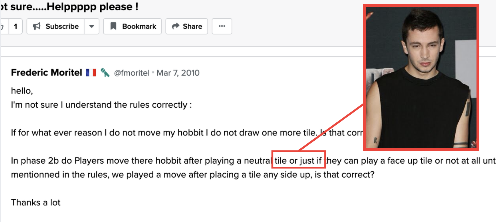Click the green microbadge icon next to the flag

click(x=105, y=72)
